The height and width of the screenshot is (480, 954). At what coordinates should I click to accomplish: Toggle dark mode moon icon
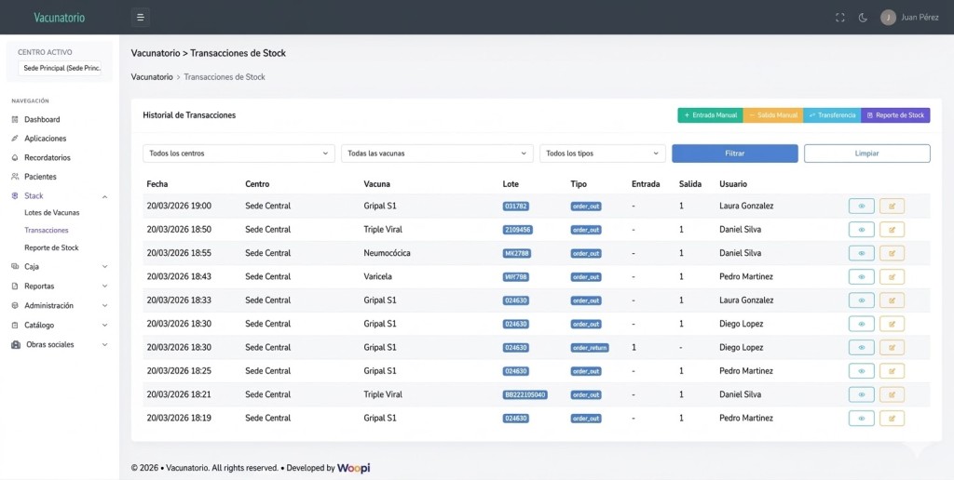point(863,18)
